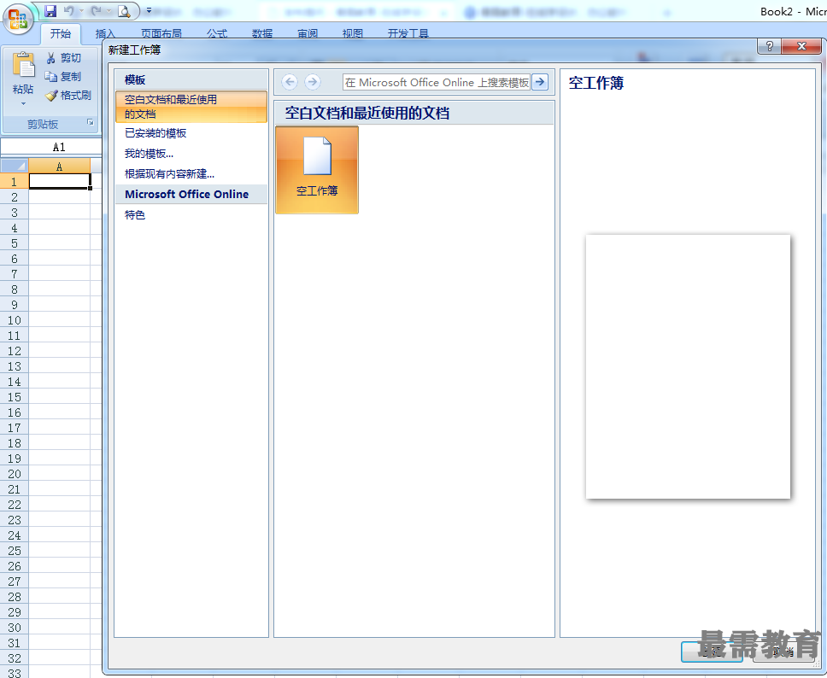Click the 创建 button
This screenshot has height=678, width=827.
(x=712, y=652)
